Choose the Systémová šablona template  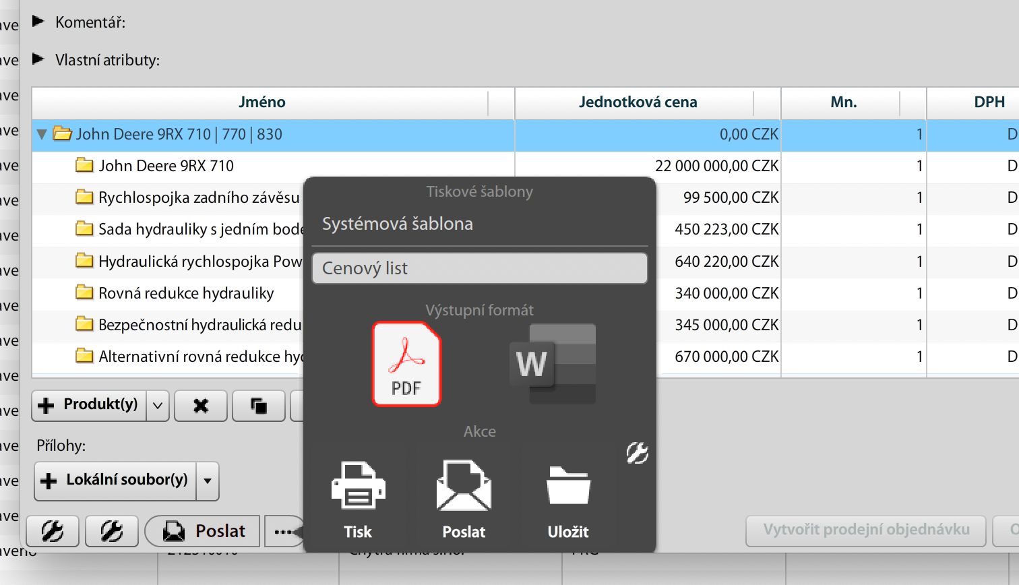point(480,224)
